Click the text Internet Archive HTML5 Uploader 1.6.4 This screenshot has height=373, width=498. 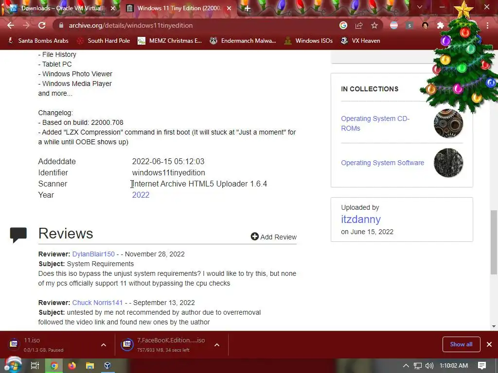click(199, 184)
